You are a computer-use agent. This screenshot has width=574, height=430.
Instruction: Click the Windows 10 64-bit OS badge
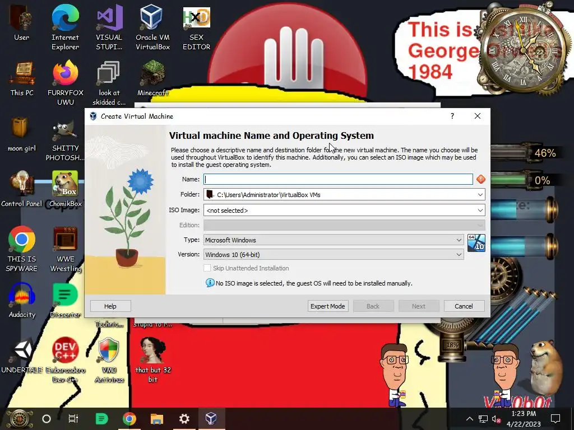tap(476, 243)
